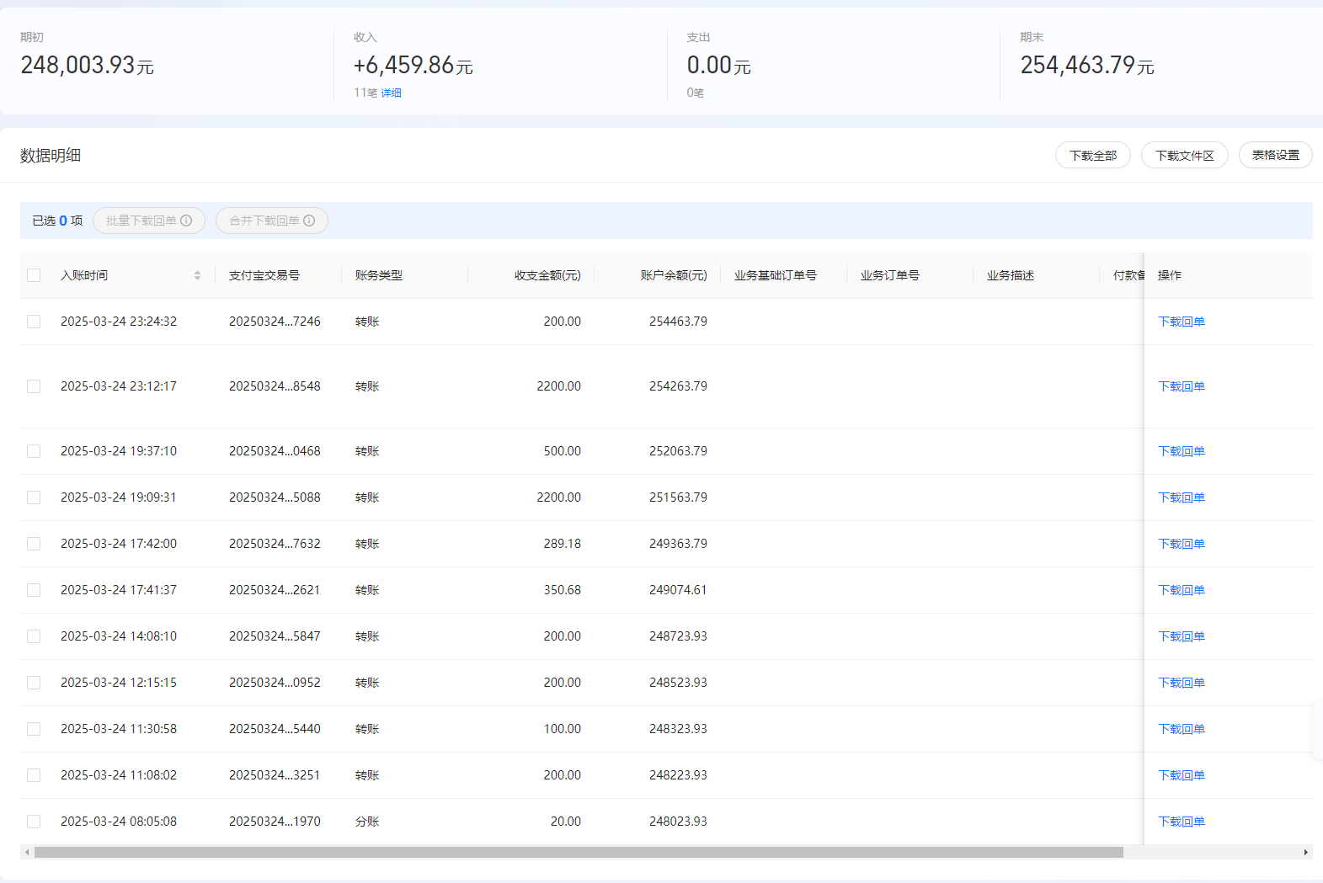Check the row dated 2025-03-24 12:15:15

click(x=34, y=683)
